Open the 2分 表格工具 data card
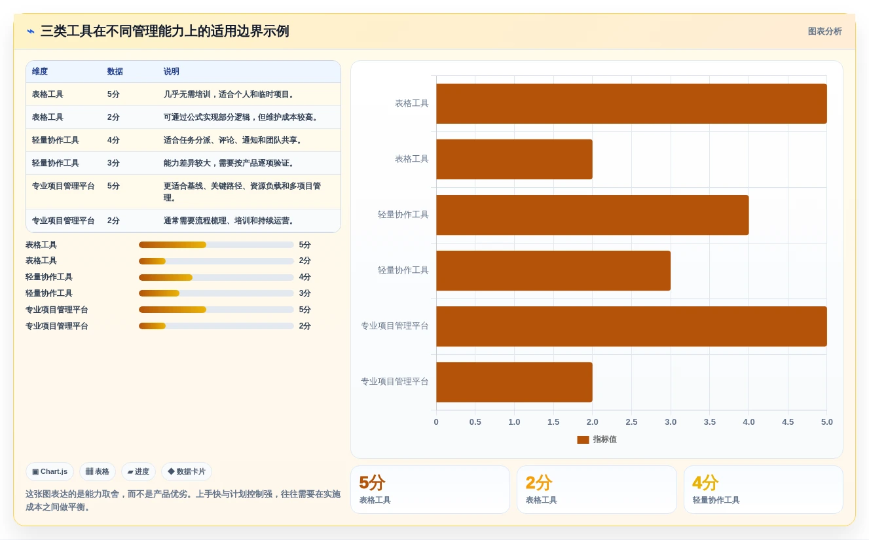 click(597, 490)
